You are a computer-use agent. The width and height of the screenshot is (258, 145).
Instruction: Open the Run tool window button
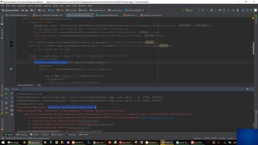pyautogui.click(x=9, y=135)
